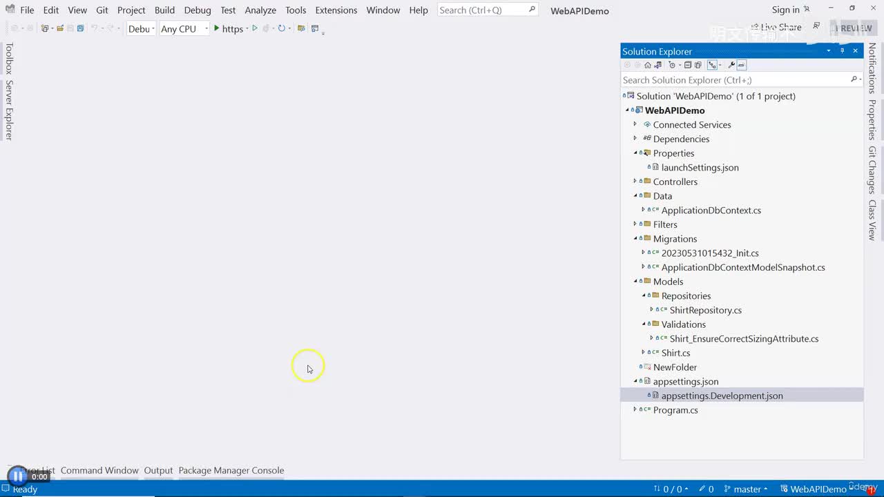Open the Debug configuration dropdown
Screen dimensions: 884x497
pos(141,29)
